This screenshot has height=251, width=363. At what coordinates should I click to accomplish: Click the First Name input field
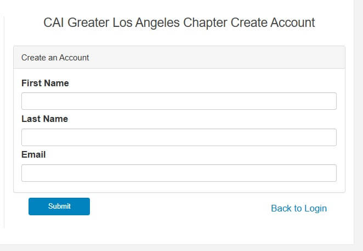(x=179, y=101)
